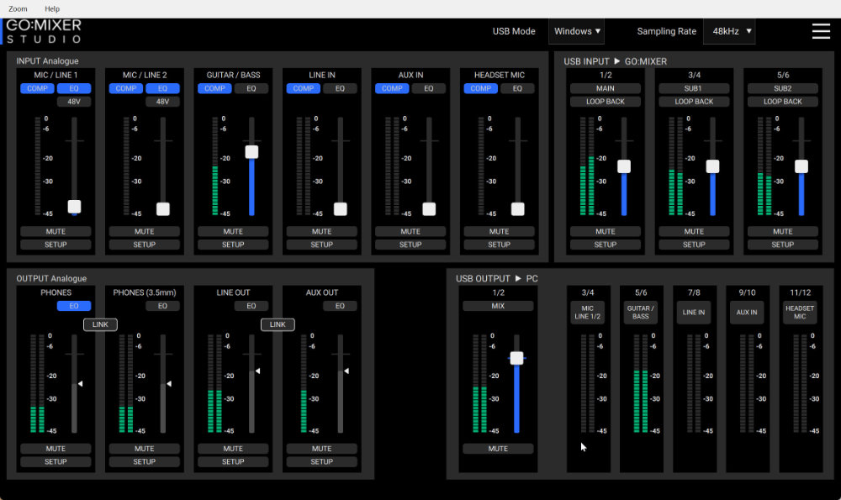Open the Help menu
This screenshot has height=500, width=841.
pos(52,8)
